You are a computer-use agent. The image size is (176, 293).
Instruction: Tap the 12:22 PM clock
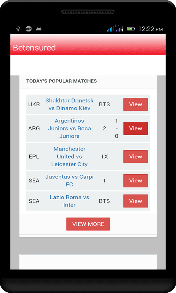coord(151,29)
